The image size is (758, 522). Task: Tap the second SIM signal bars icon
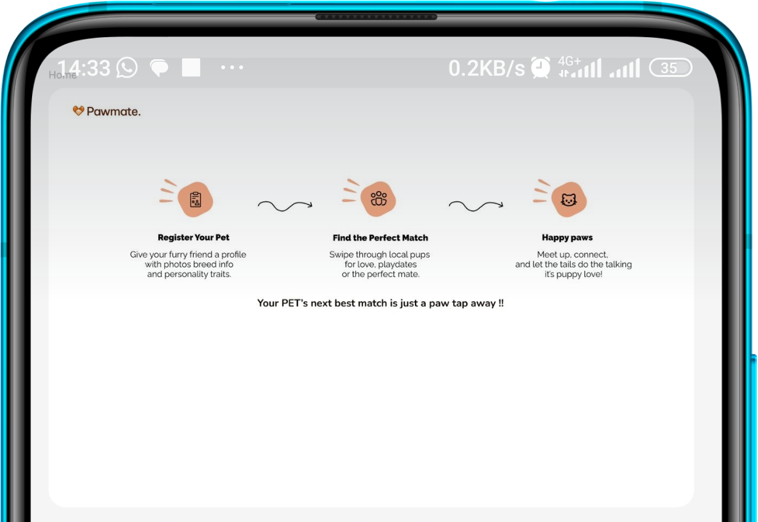tap(625, 68)
